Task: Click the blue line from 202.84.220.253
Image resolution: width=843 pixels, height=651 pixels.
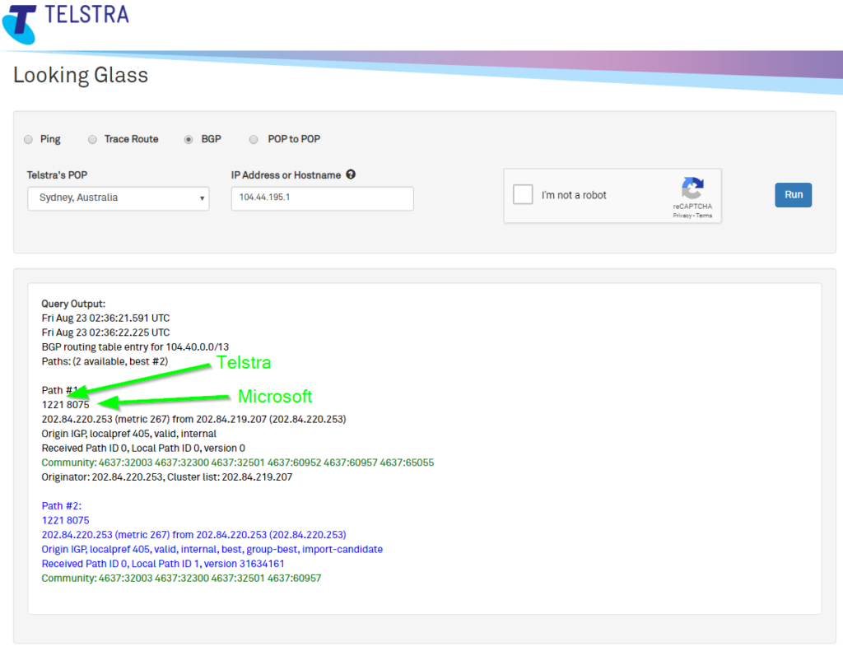Action: (193, 535)
